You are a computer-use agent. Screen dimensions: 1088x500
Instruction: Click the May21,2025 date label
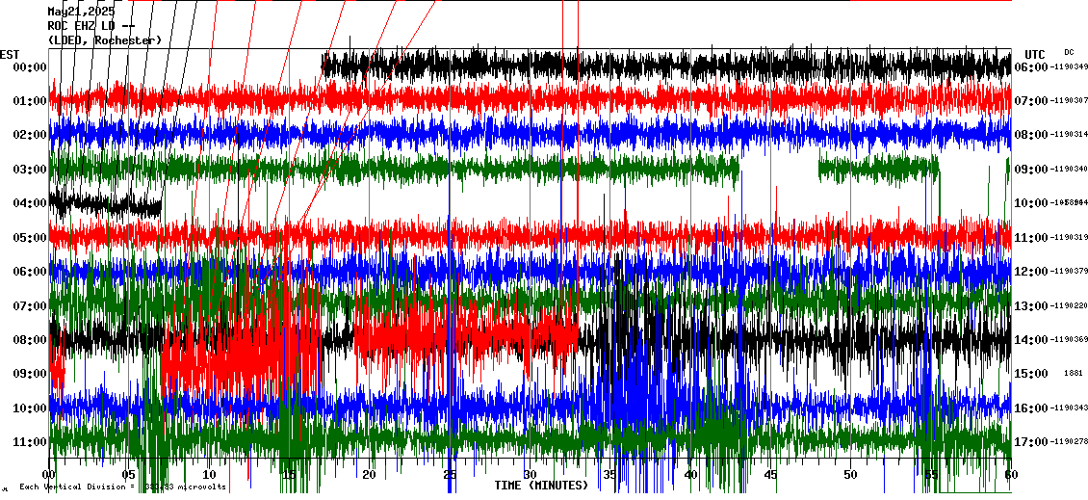81,12
